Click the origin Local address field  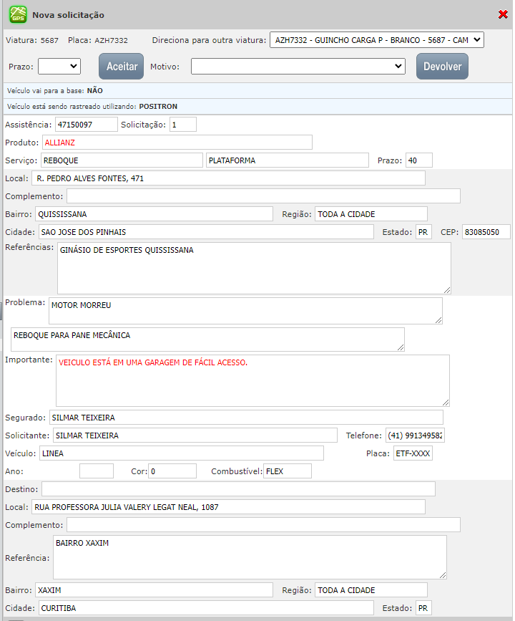point(229,178)
